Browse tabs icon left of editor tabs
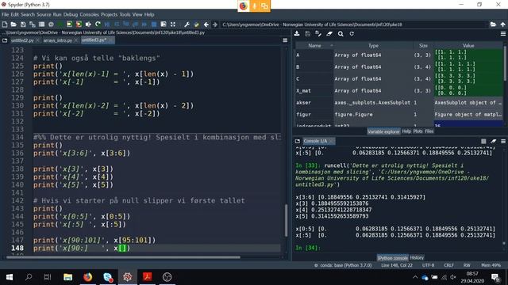Viewport: 508px width, 285px height. (x=5, y=40)
